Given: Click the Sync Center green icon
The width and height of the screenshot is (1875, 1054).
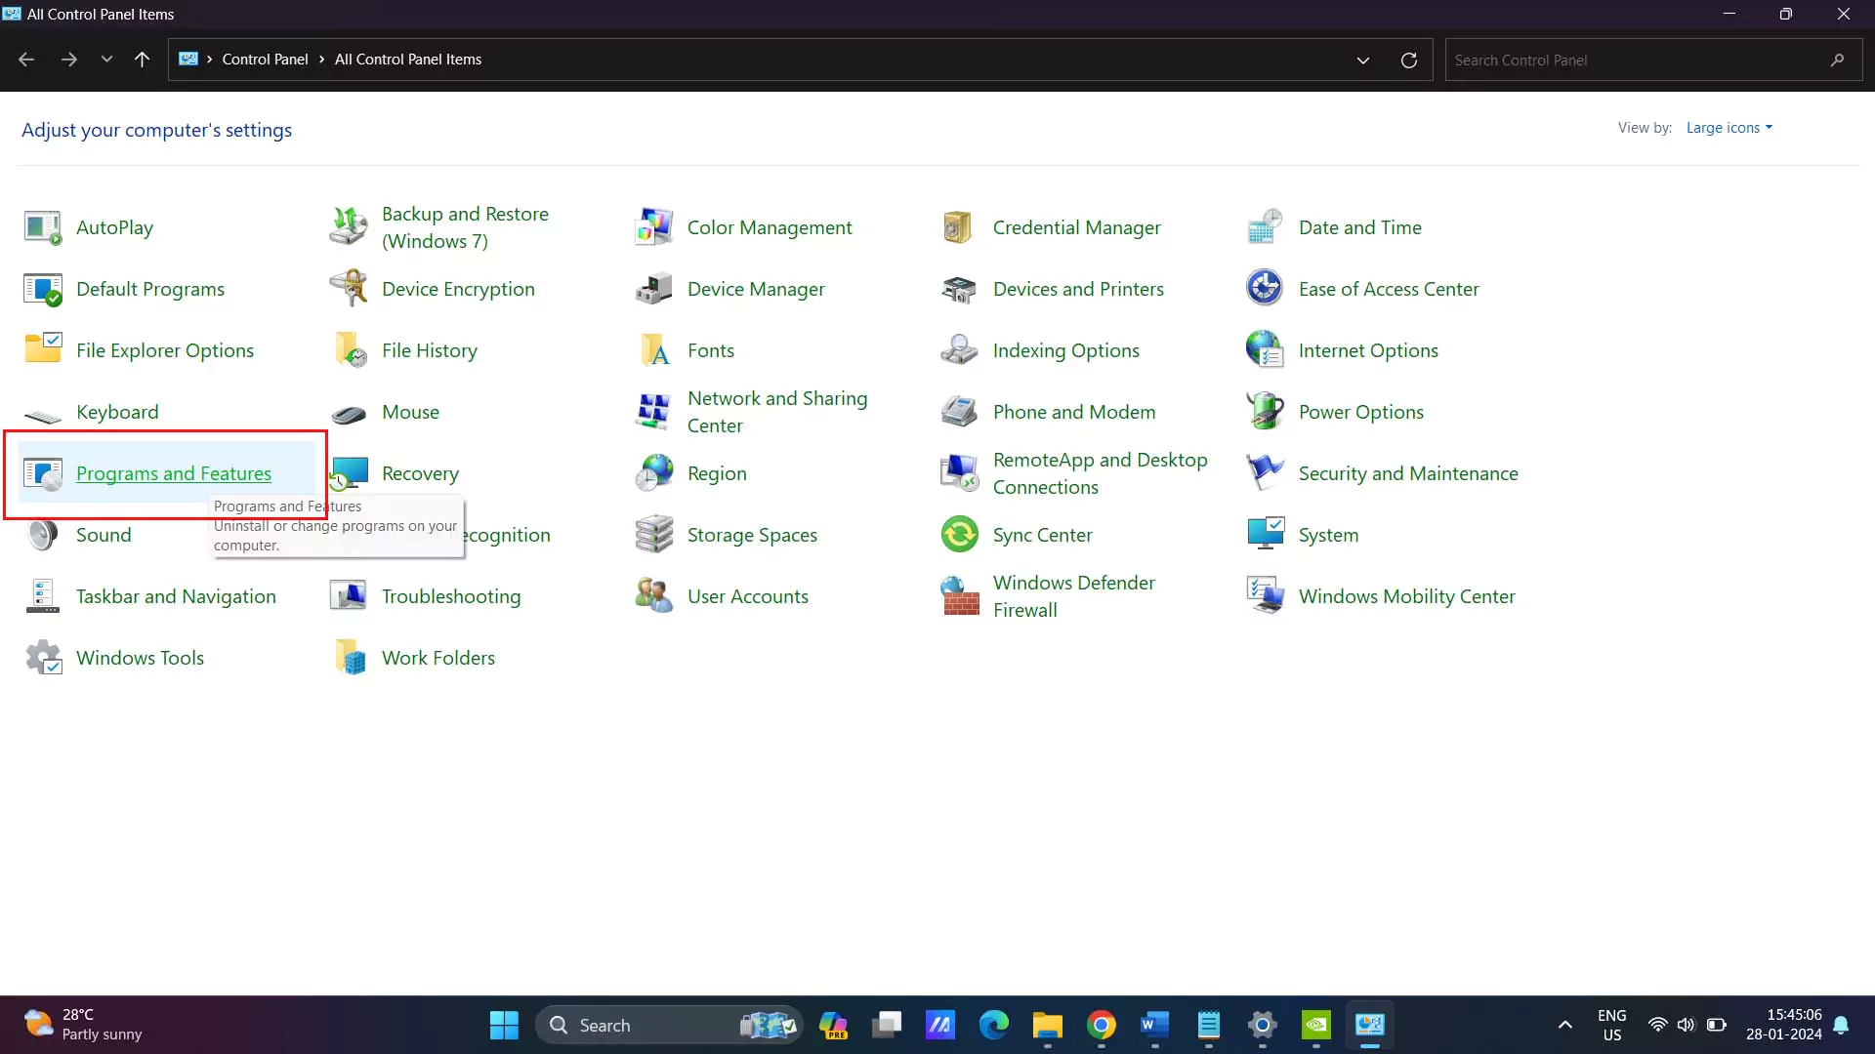Looking at the screenshot, I should pos(959,535).
